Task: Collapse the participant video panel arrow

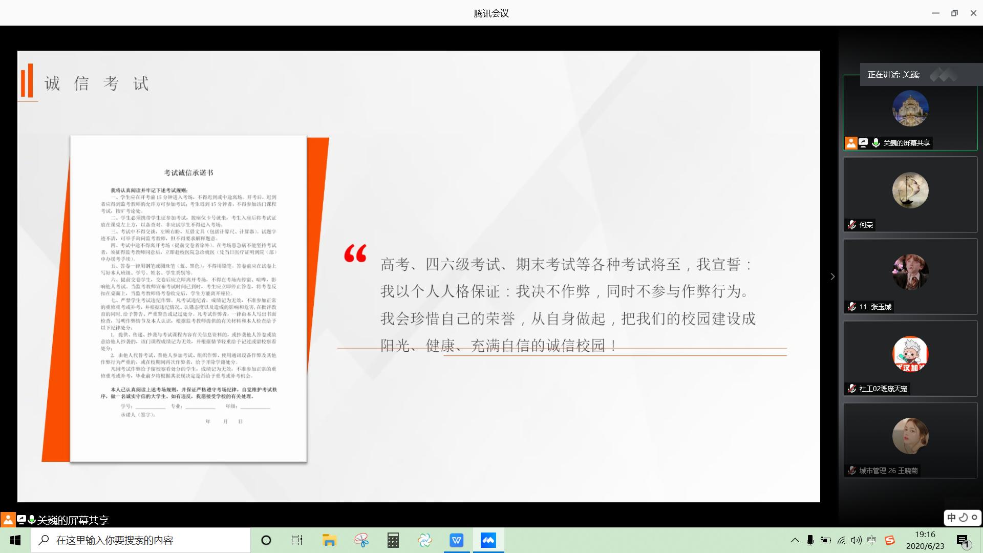Action: pyautogui.click(x=832, y=276)
